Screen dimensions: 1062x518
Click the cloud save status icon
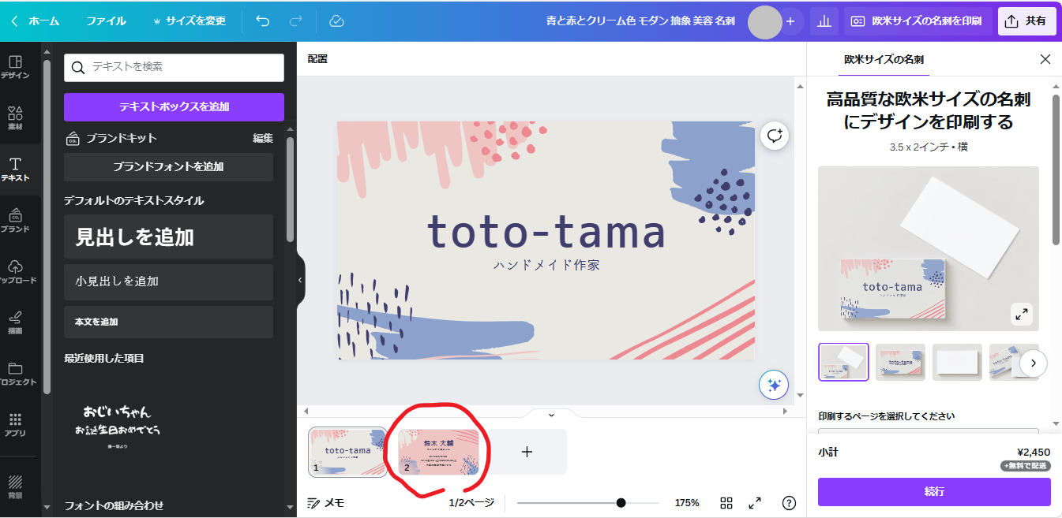(337, 21)
